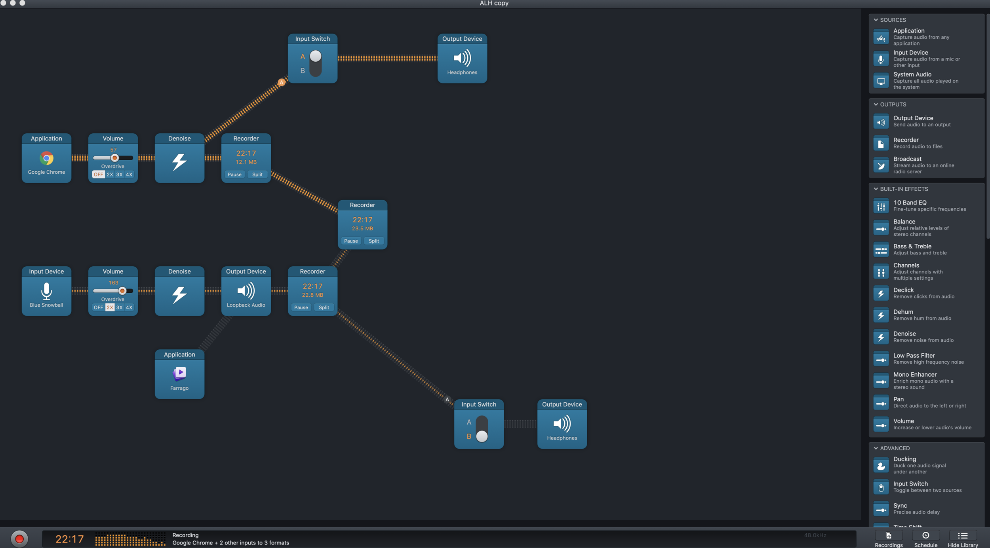
Task: Collapse the Advanced library section
Action: tap(876, 448)
